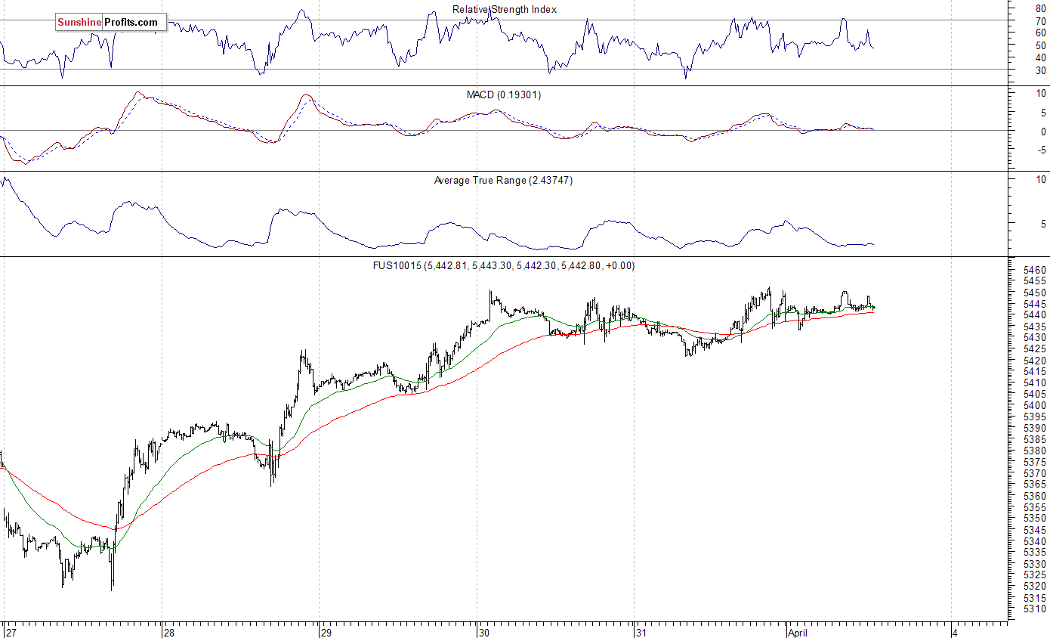Click the date label 4 on the time axis
Viewport: 1050px width, 638px height.
coord(955,633)
